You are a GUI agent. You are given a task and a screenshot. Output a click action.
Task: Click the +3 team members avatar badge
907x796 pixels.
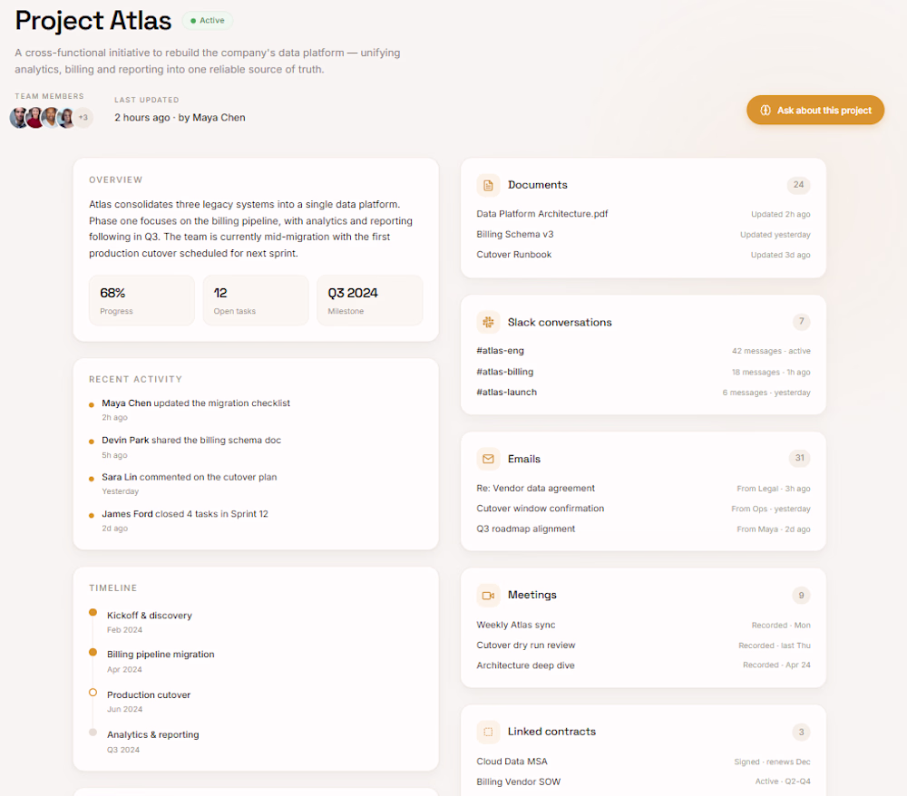(x=83, y=117)
